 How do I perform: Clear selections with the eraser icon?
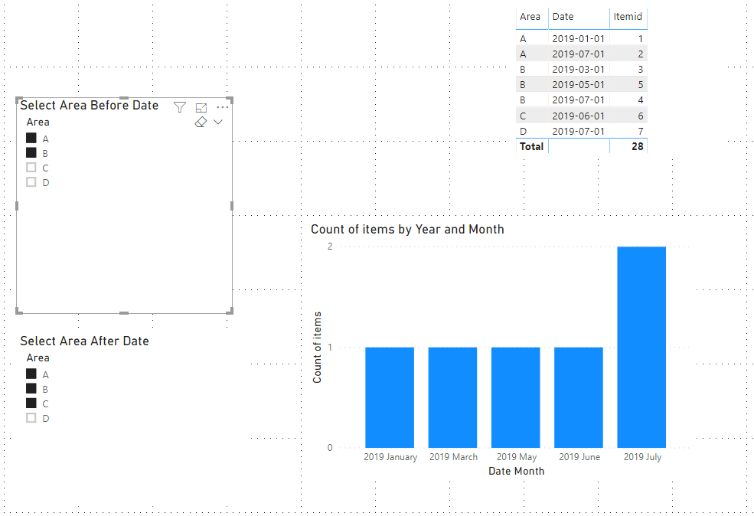coord(201,122)
